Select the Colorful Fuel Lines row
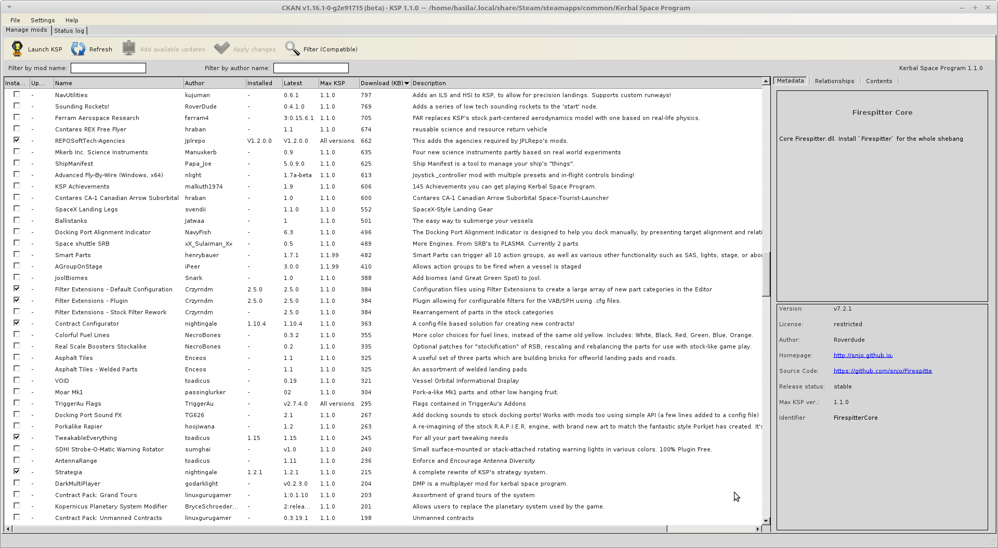 383,335
